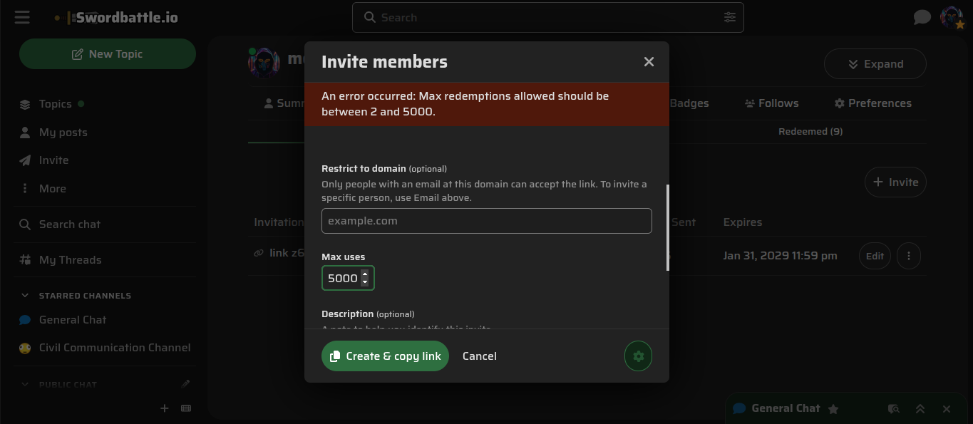The width and height of the screenshot is (973, 424).
Task: Switch to the Follows tab
Action: pyautogui.click(x=771, y=103)
